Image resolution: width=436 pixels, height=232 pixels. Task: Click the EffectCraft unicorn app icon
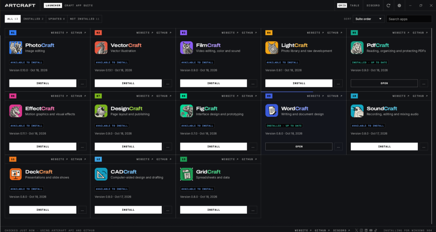[x=16, y=111]
